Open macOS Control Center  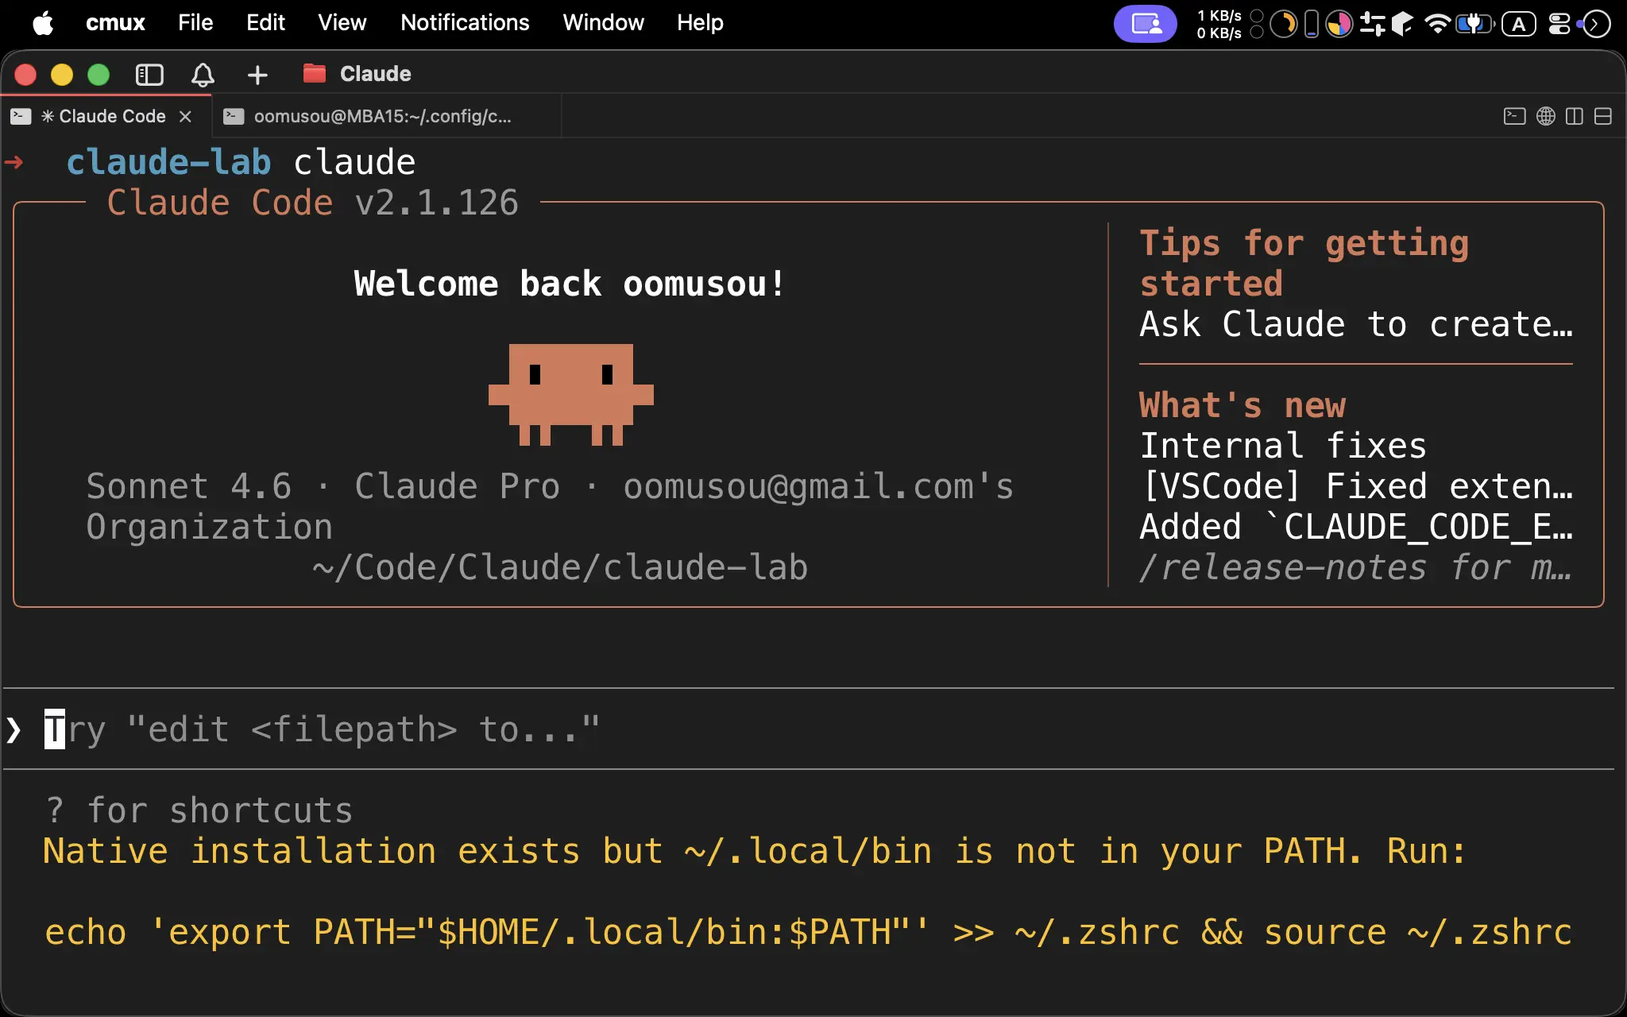tap(1559, 24)
